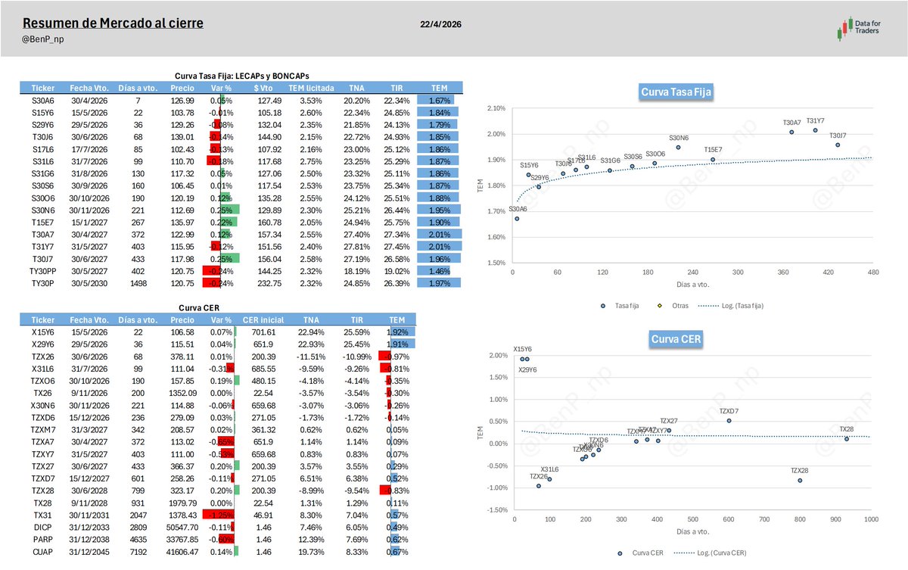Click the 'Curva Tasa Fija' blue chart title

[677, 92]
